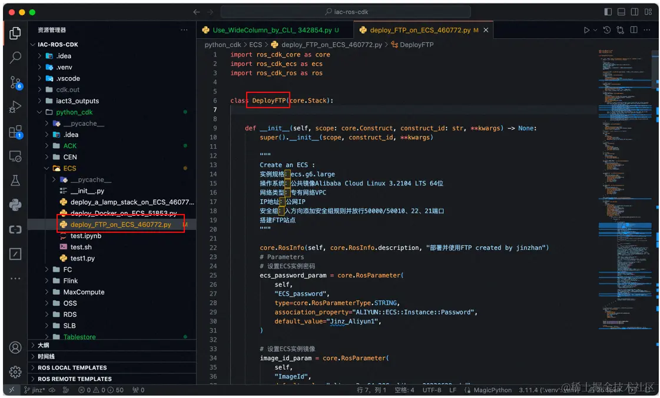This screenshot has height=398, width=660.
Task: Open the ECS __init__.py file
Action: pos(87,191)
